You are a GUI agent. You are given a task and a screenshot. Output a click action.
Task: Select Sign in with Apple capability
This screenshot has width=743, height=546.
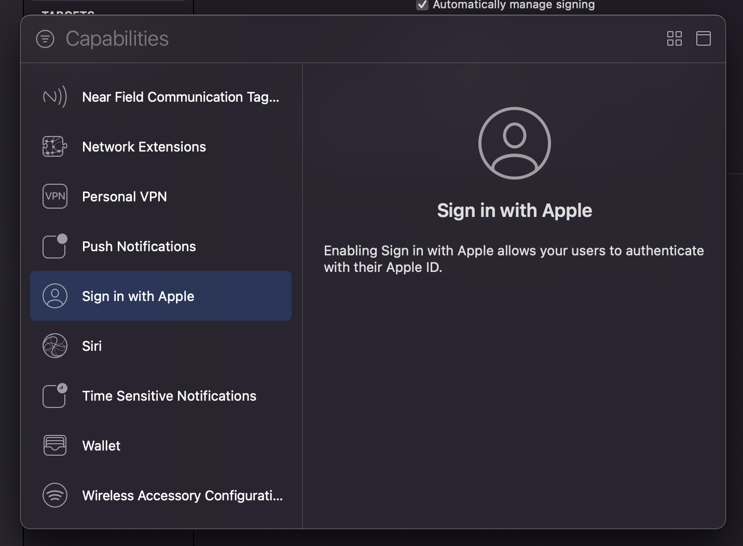pos(138,296)
